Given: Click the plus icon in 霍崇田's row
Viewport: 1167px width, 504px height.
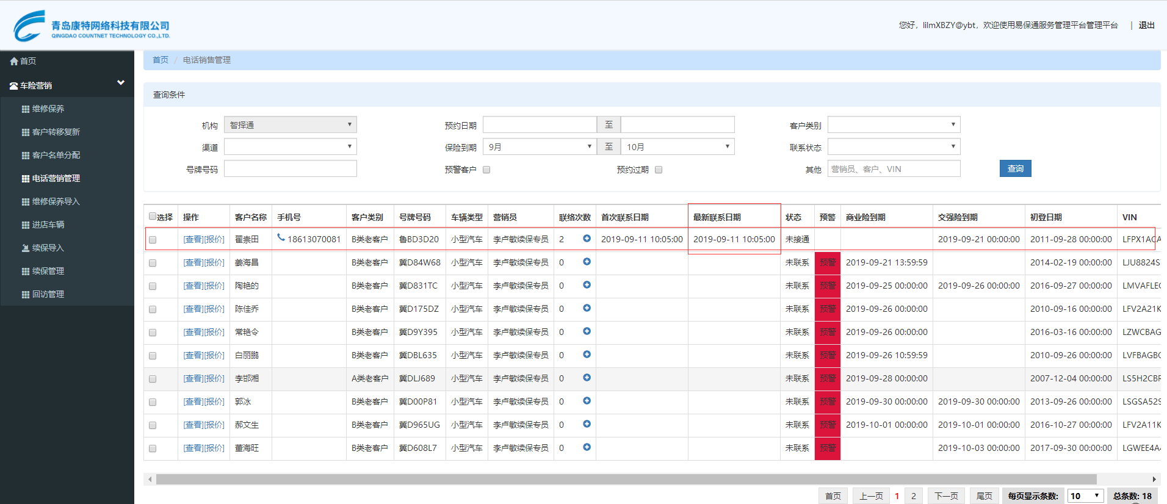Looking at the screenshot, I should 587,239.
